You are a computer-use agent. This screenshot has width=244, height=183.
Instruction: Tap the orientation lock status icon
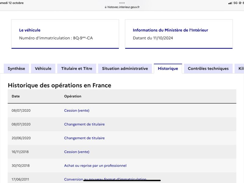(240, 3)
